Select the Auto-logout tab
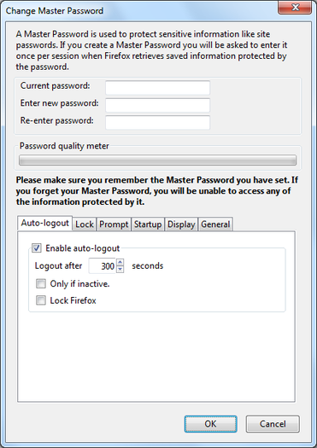The width and height of the screenshot is (317, 448). click(45, 223)
